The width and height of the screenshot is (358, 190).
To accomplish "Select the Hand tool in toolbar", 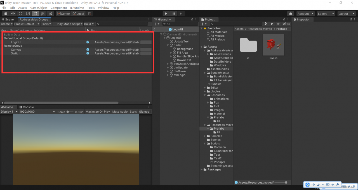I will click(6, 14).
